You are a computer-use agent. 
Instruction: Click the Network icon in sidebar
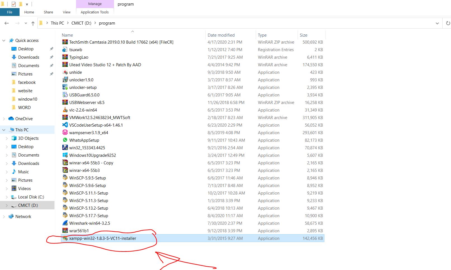pyautogui.click(x=11, y=216)
